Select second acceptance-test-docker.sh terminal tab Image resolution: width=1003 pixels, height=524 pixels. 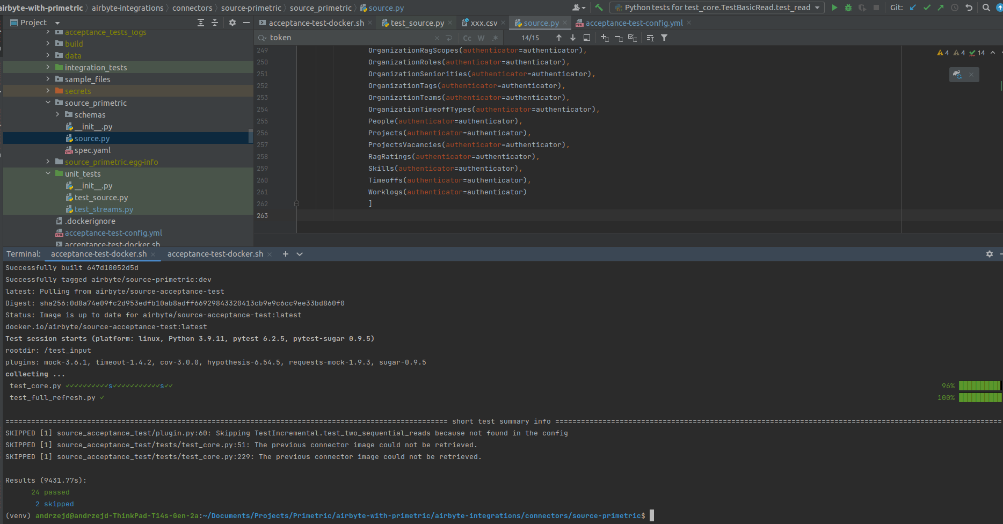coord(215,254)
